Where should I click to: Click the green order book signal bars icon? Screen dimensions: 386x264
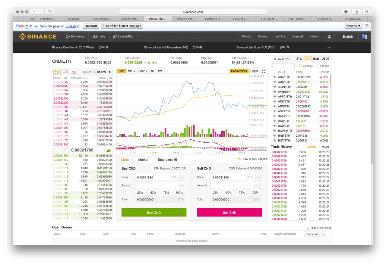click(x=109, y=150)
